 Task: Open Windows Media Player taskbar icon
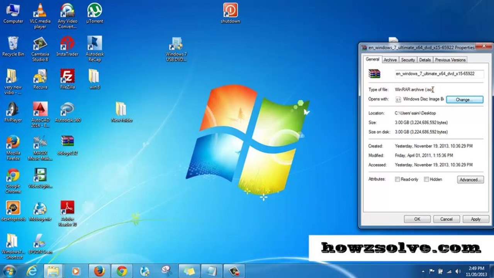tap(76, 271)
